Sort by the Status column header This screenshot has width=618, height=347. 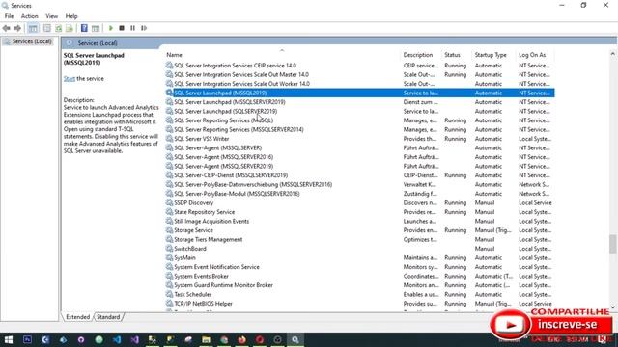click(452, 55)
